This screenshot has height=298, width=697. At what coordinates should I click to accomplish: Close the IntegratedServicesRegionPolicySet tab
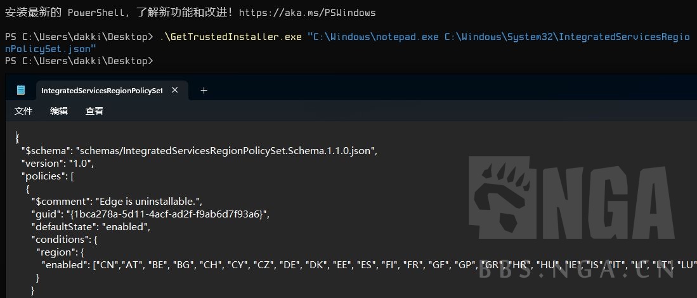[174, 90]
